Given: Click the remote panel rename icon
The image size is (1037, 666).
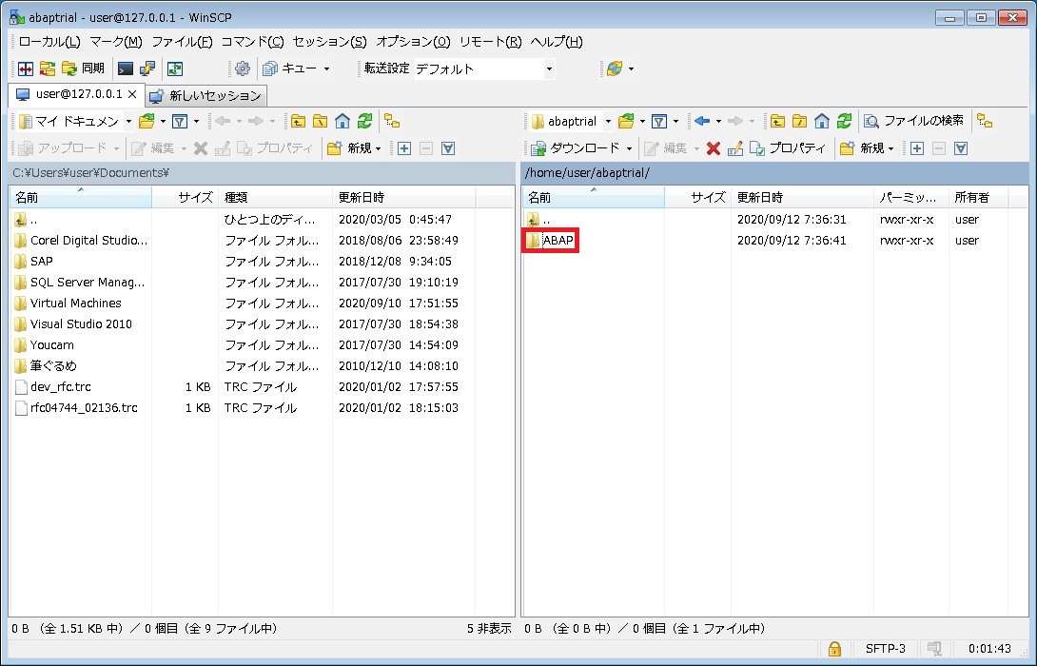Looking at the screenshot, I should [x=734, y=148].
